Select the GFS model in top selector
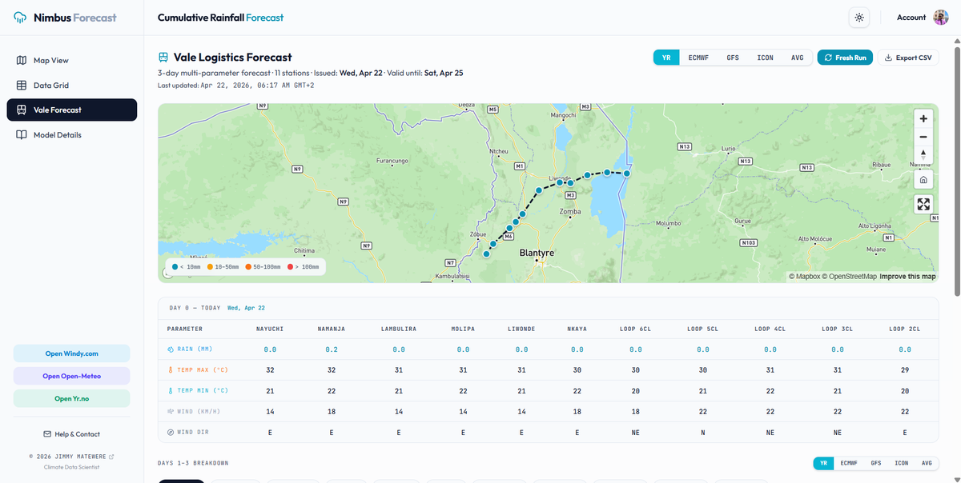 [x=733, y=58]
